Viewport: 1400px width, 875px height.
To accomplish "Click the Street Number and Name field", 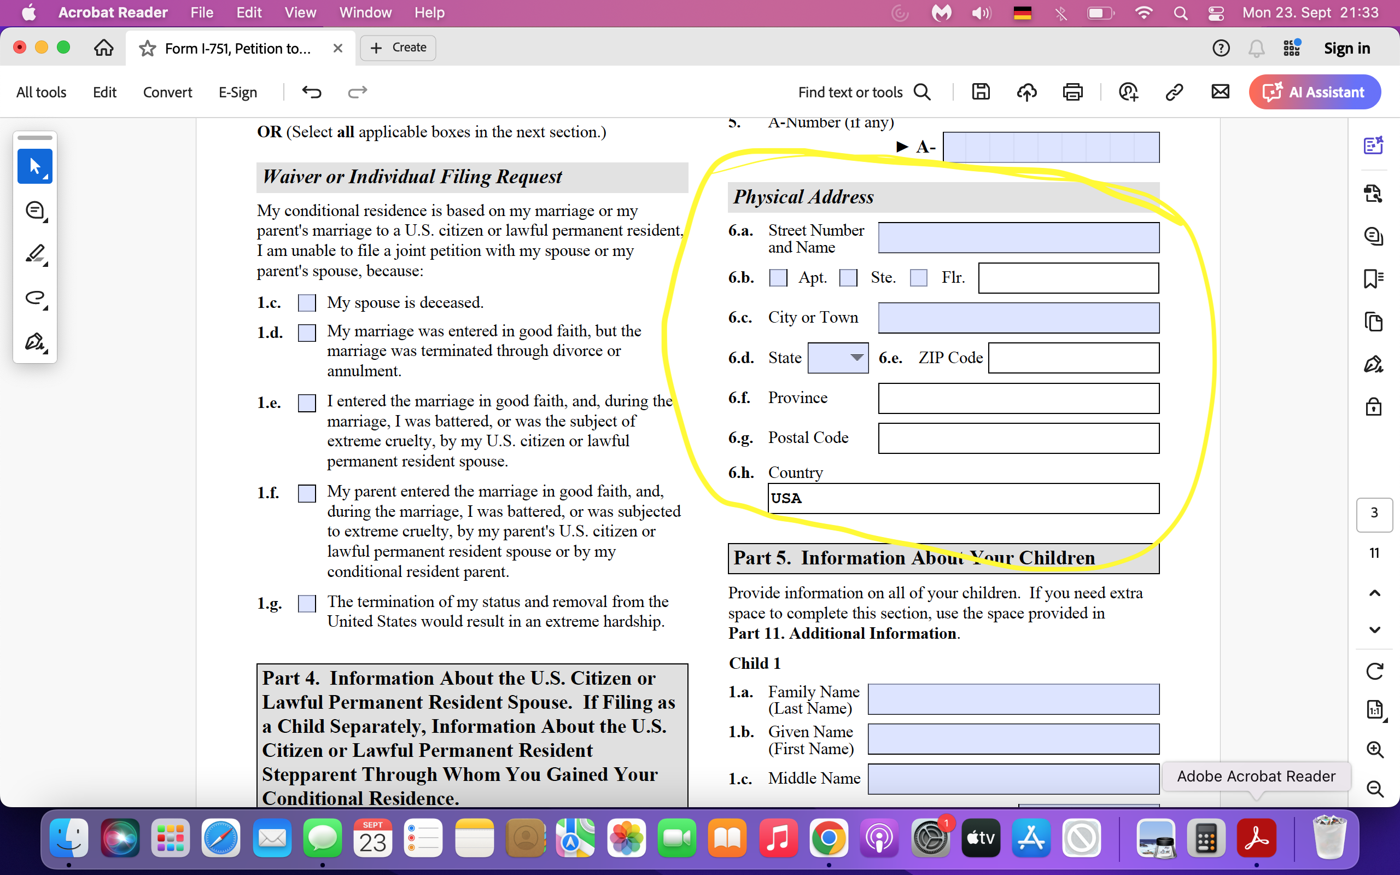I will click(x=1019, y=238).
